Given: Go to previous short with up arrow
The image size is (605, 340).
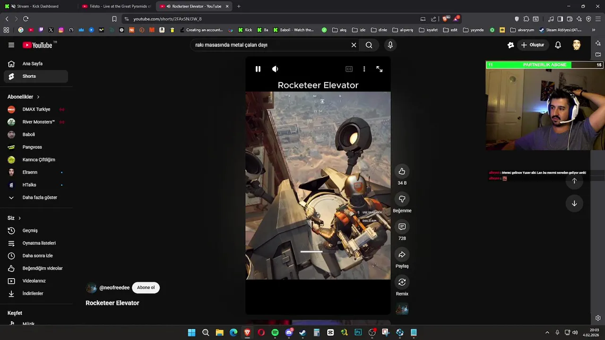Looking at the screenshot, I should [x=574, y=181].
